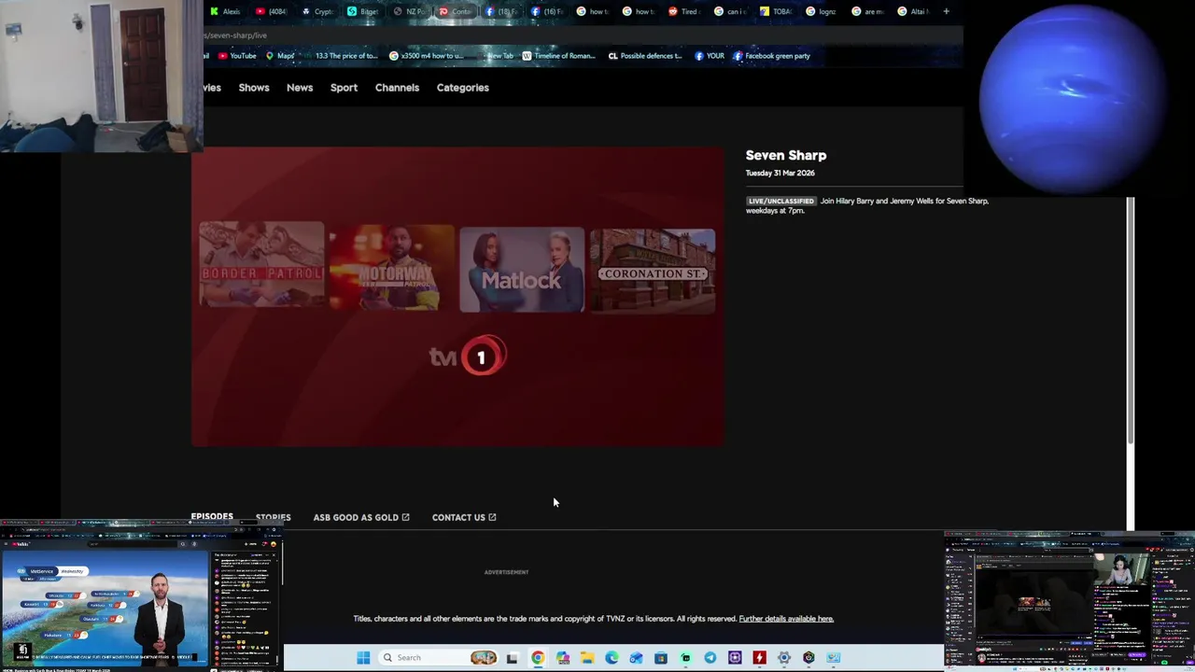Select the Coronation St thumbnail

pyautogui.click(x=653, y=272)
